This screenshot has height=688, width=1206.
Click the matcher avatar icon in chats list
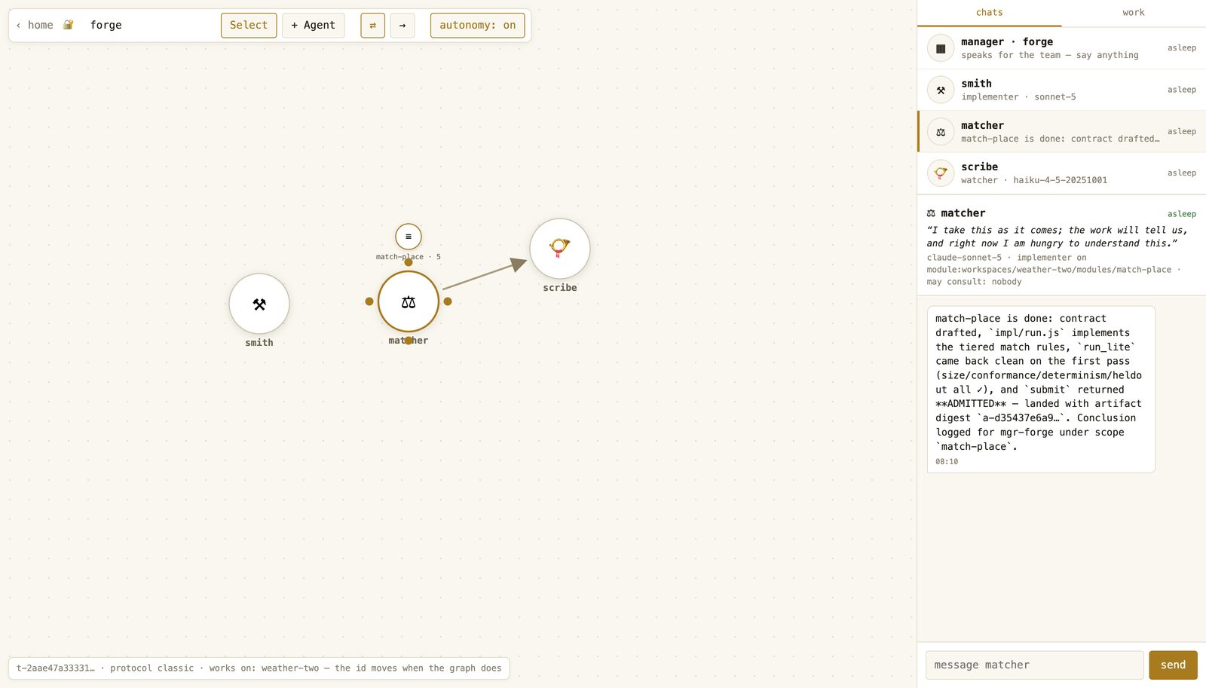(941, 132)
